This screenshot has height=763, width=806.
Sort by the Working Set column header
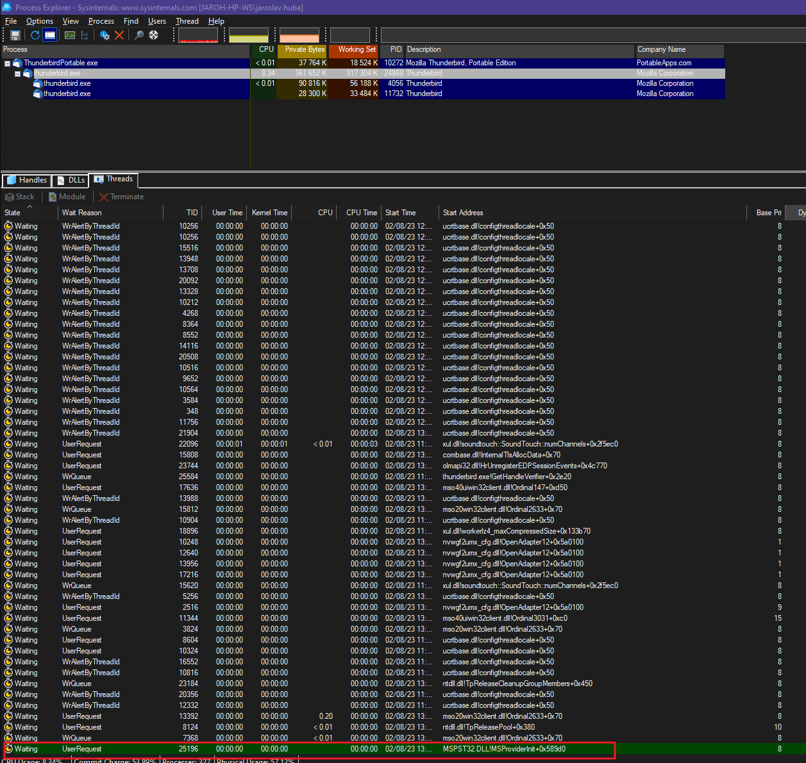tap(353, 50)
